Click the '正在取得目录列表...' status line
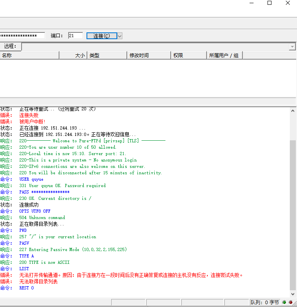 pos(41,224)
